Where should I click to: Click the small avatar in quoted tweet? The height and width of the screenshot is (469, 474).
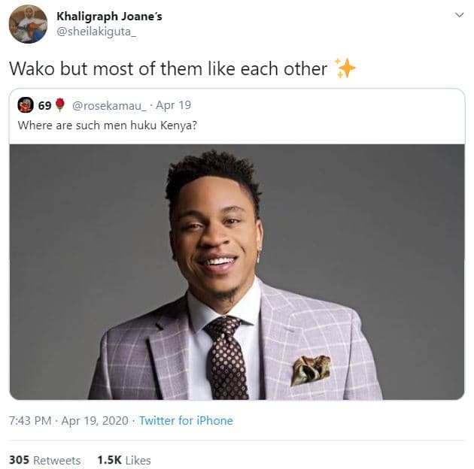tap(25, 105)
